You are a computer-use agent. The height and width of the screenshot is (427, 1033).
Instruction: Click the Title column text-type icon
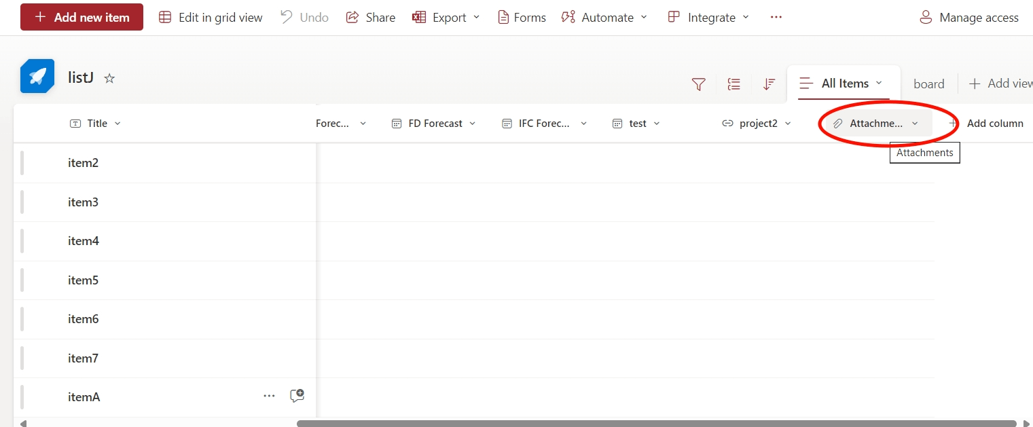click(75, 124)
